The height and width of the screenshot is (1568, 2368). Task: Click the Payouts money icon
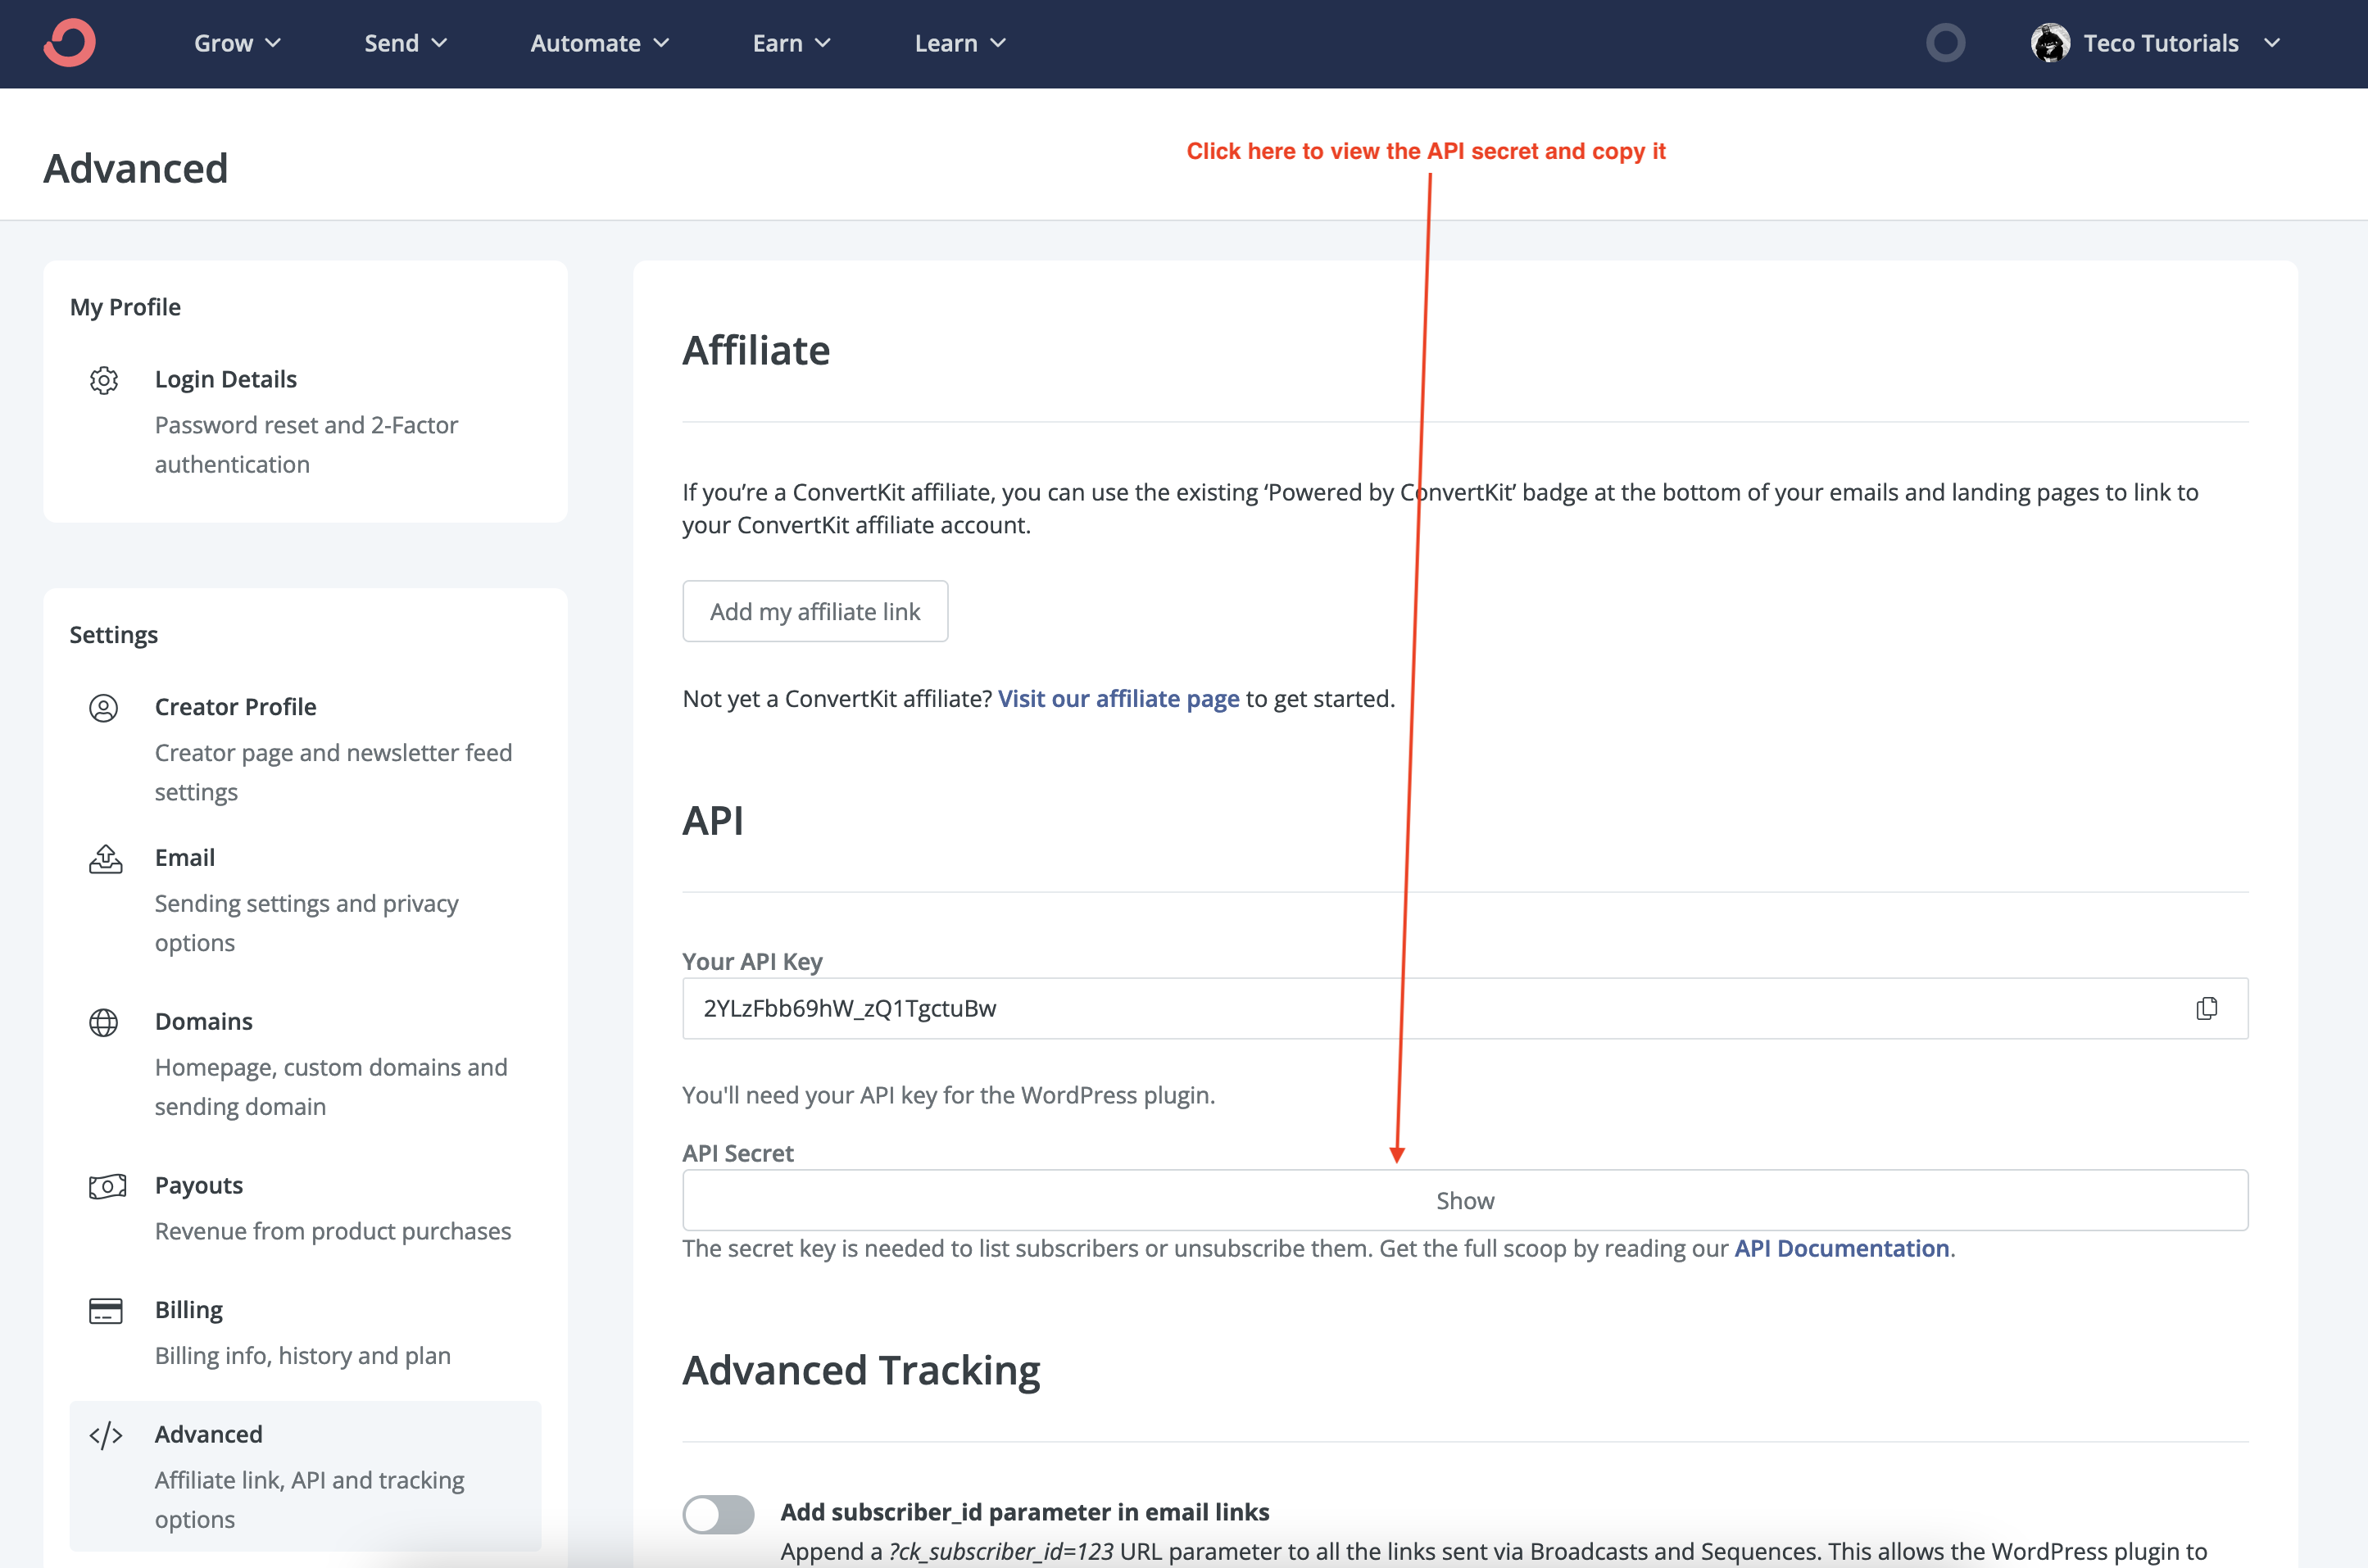[x=106, y=1186]
